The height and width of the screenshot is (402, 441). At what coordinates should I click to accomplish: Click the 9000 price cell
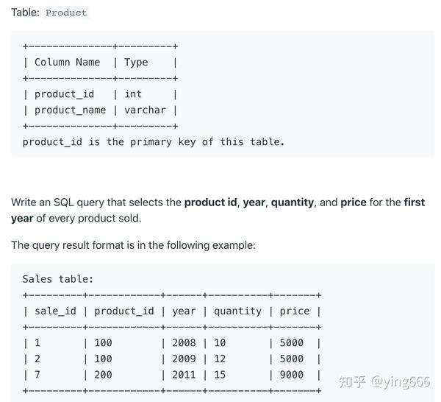click(292, 375)
